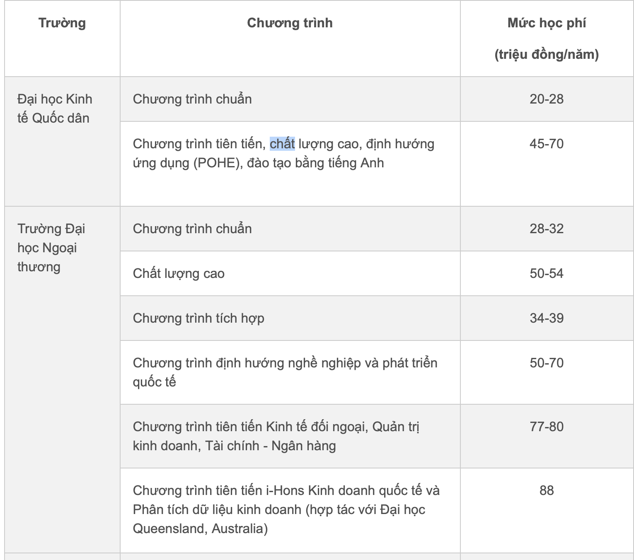Click the 'Mức học phí' column header
This screenshot has width=634, height=560.
point(547,23)
